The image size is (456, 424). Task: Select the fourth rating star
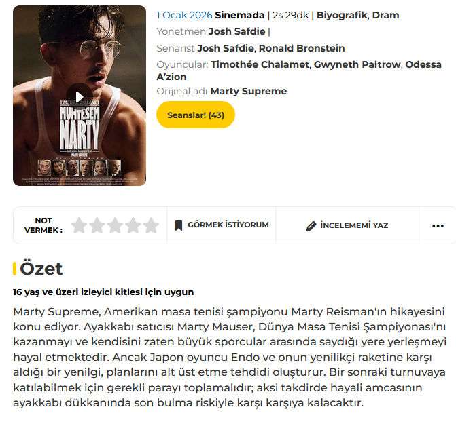coord(133,225)
